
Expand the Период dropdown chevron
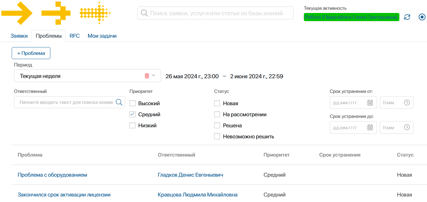click(154, 76)
